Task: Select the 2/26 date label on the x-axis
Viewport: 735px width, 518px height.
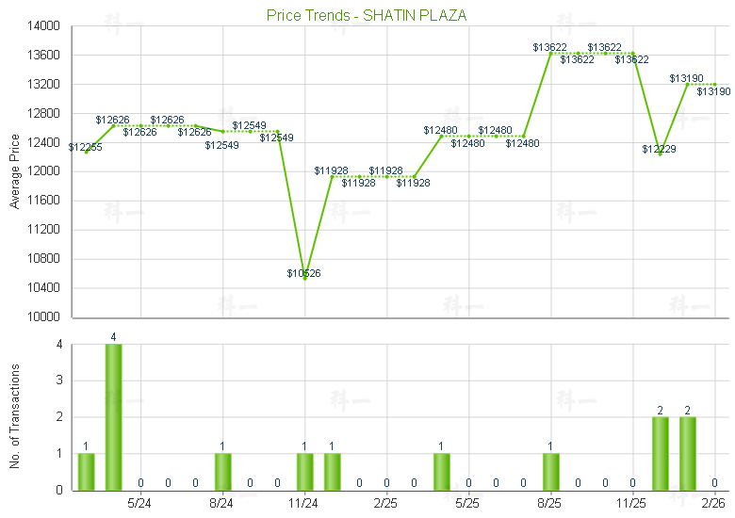Action: [x=713, y=503]
